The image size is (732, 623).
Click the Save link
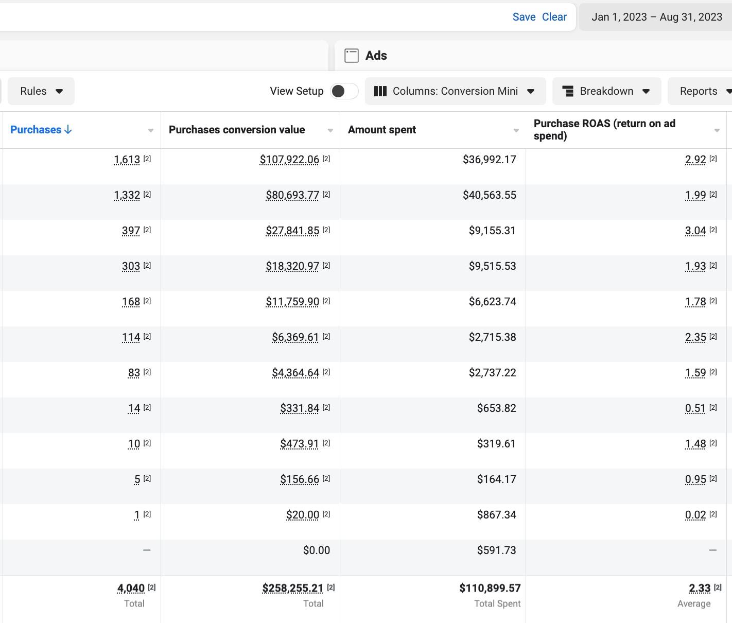[x=524, y=17]
